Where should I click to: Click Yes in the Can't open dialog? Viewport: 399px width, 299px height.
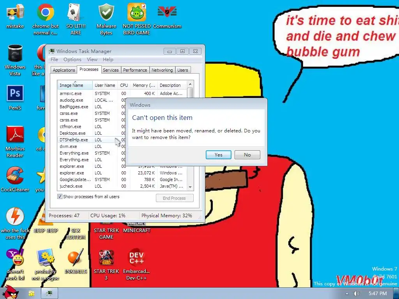[218, 155]
